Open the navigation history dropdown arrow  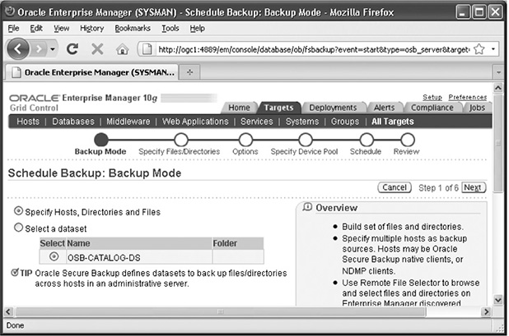coord(52,49)
